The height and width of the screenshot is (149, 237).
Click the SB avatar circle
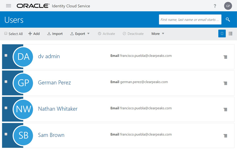click(x=23, y=135)
